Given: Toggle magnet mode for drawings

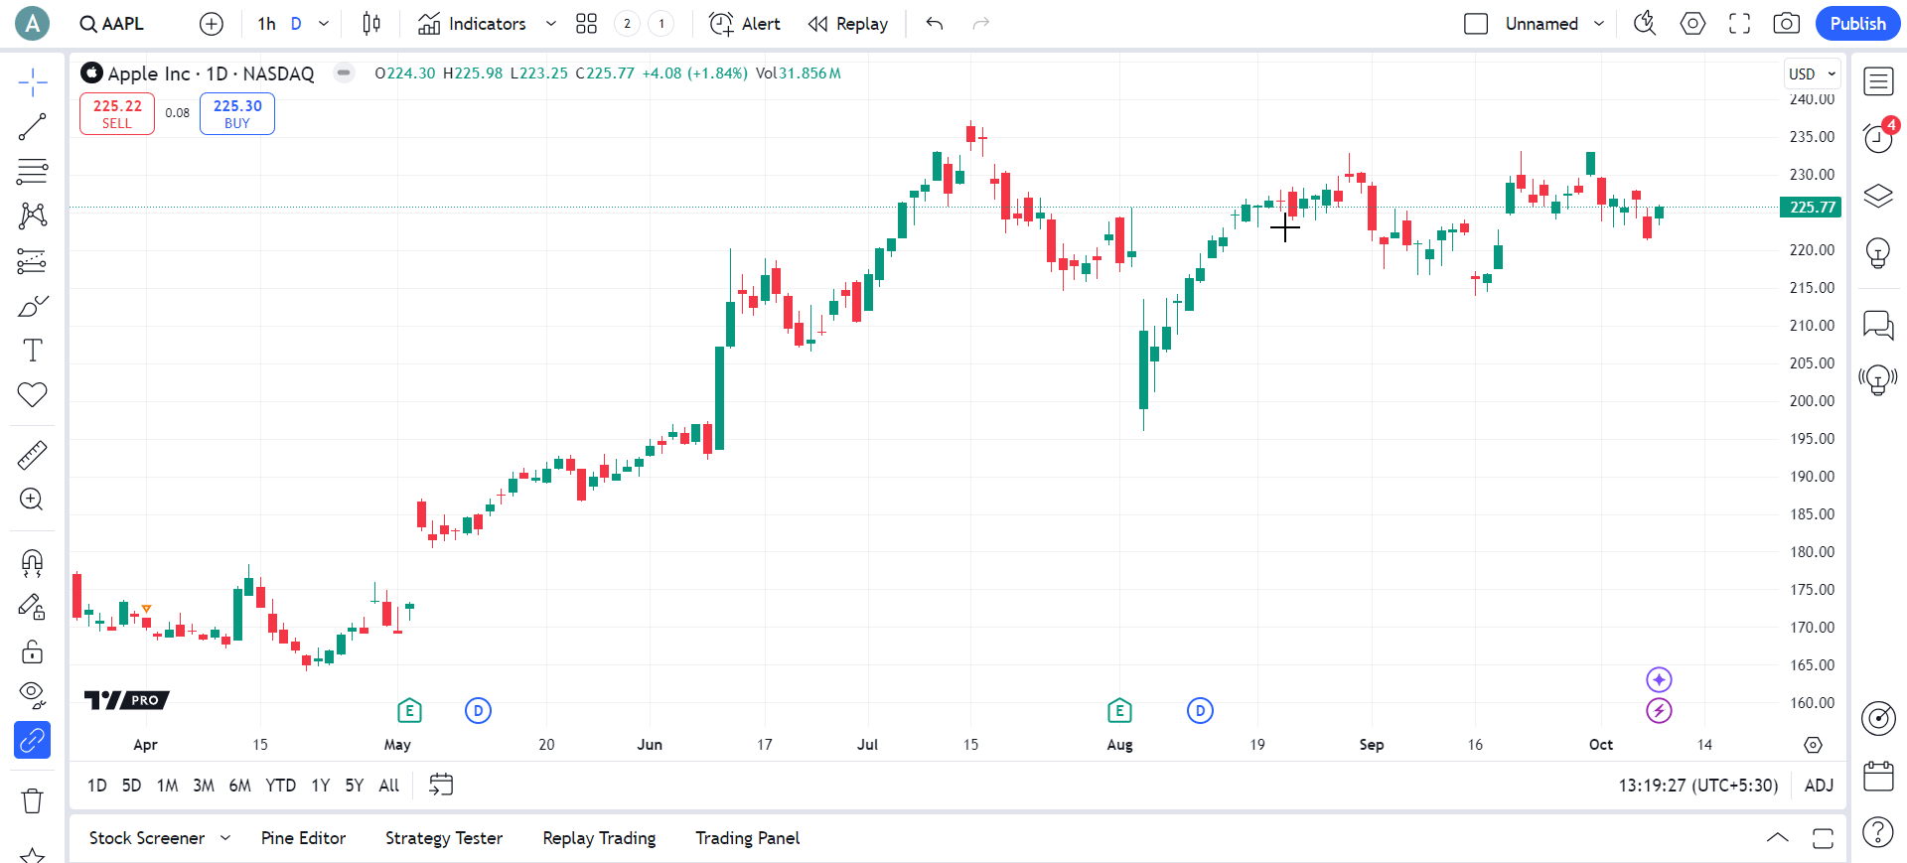Looking at the screenshot, I should coord(32,563).
